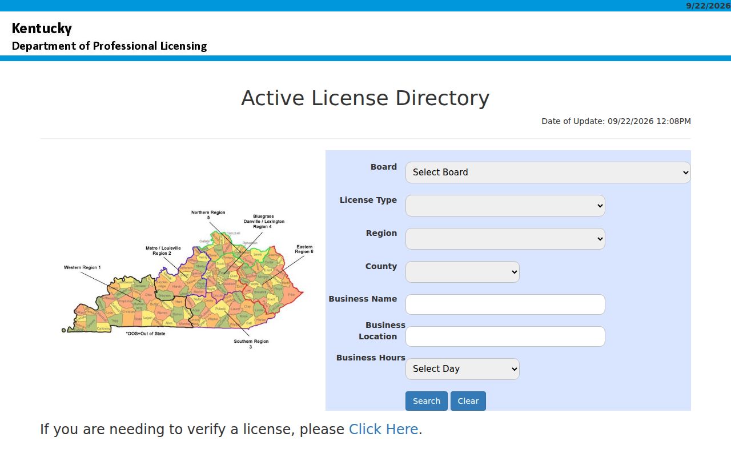The height and width of the screenshot is (457, 731).
Task: Click the County field label
Action: pyautogui.click(x=381, y=266)
